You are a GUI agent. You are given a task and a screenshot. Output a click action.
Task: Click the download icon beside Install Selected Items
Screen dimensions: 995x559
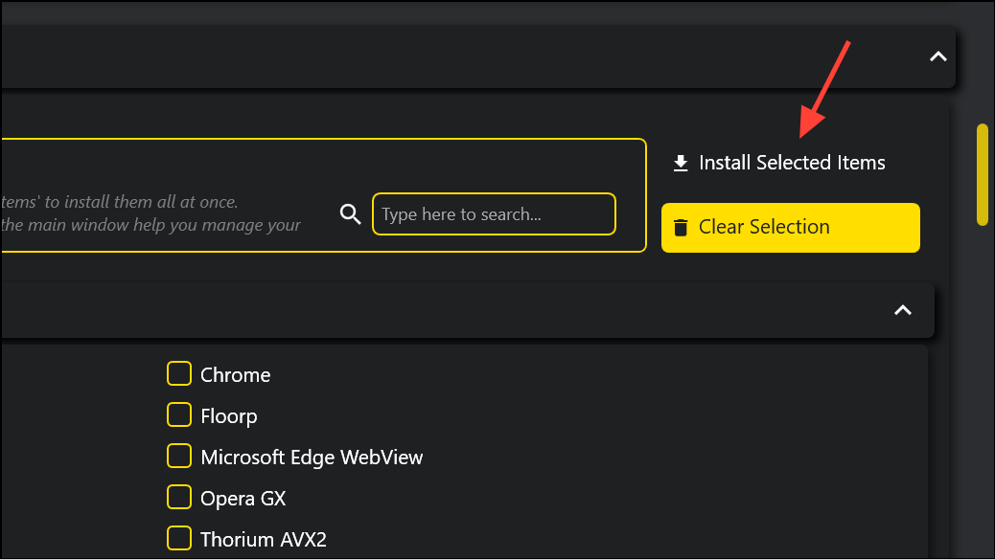(681, 162)
